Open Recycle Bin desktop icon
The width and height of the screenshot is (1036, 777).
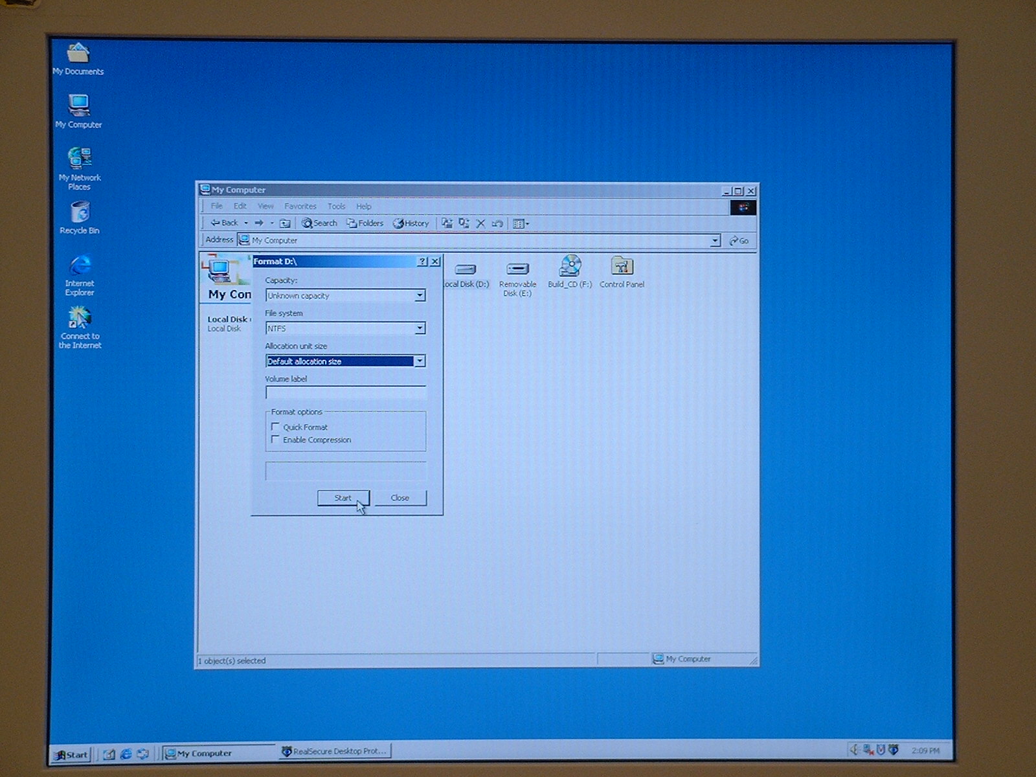(80, 214)
